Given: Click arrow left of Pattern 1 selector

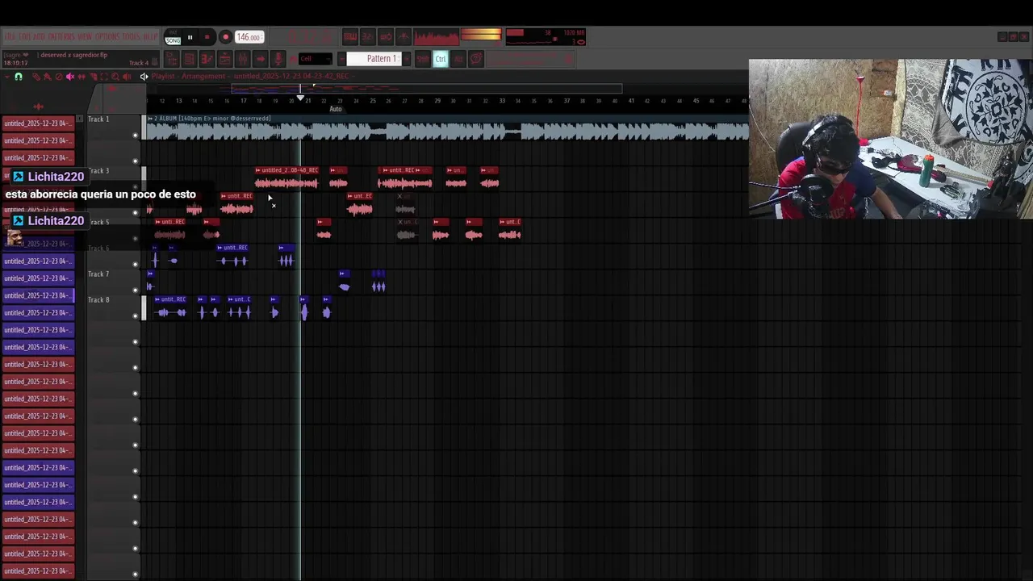Looking at the screenshot, I should pos(341,59).
